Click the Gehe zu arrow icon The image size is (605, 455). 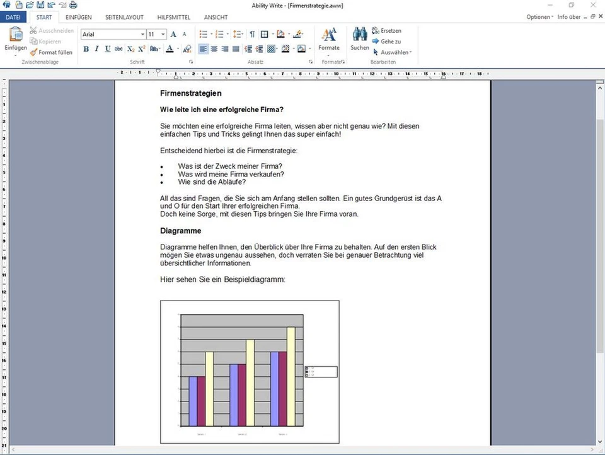coord(376,41)
